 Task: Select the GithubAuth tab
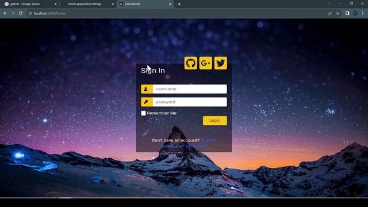pos(145,4)
